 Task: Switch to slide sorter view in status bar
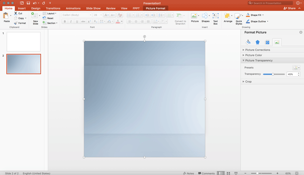[x=228, y=173]
